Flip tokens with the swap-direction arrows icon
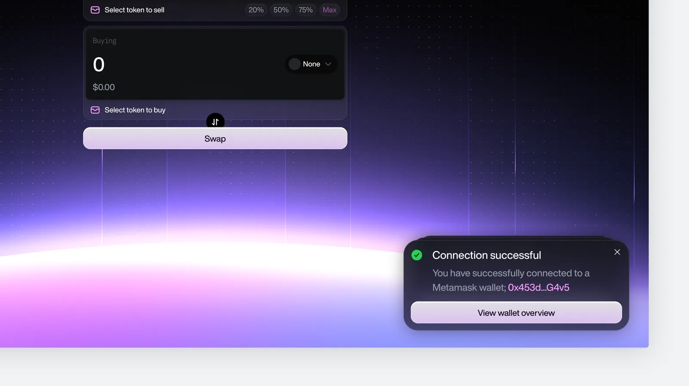689x386 pixels. tap(215, 122)
